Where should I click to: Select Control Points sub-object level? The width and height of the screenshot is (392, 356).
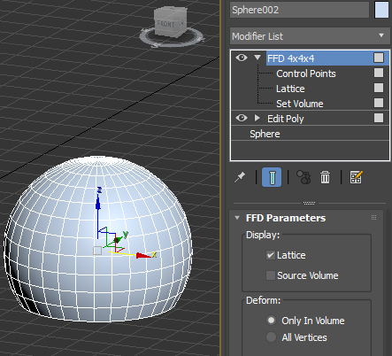click(x=306, y=74)
